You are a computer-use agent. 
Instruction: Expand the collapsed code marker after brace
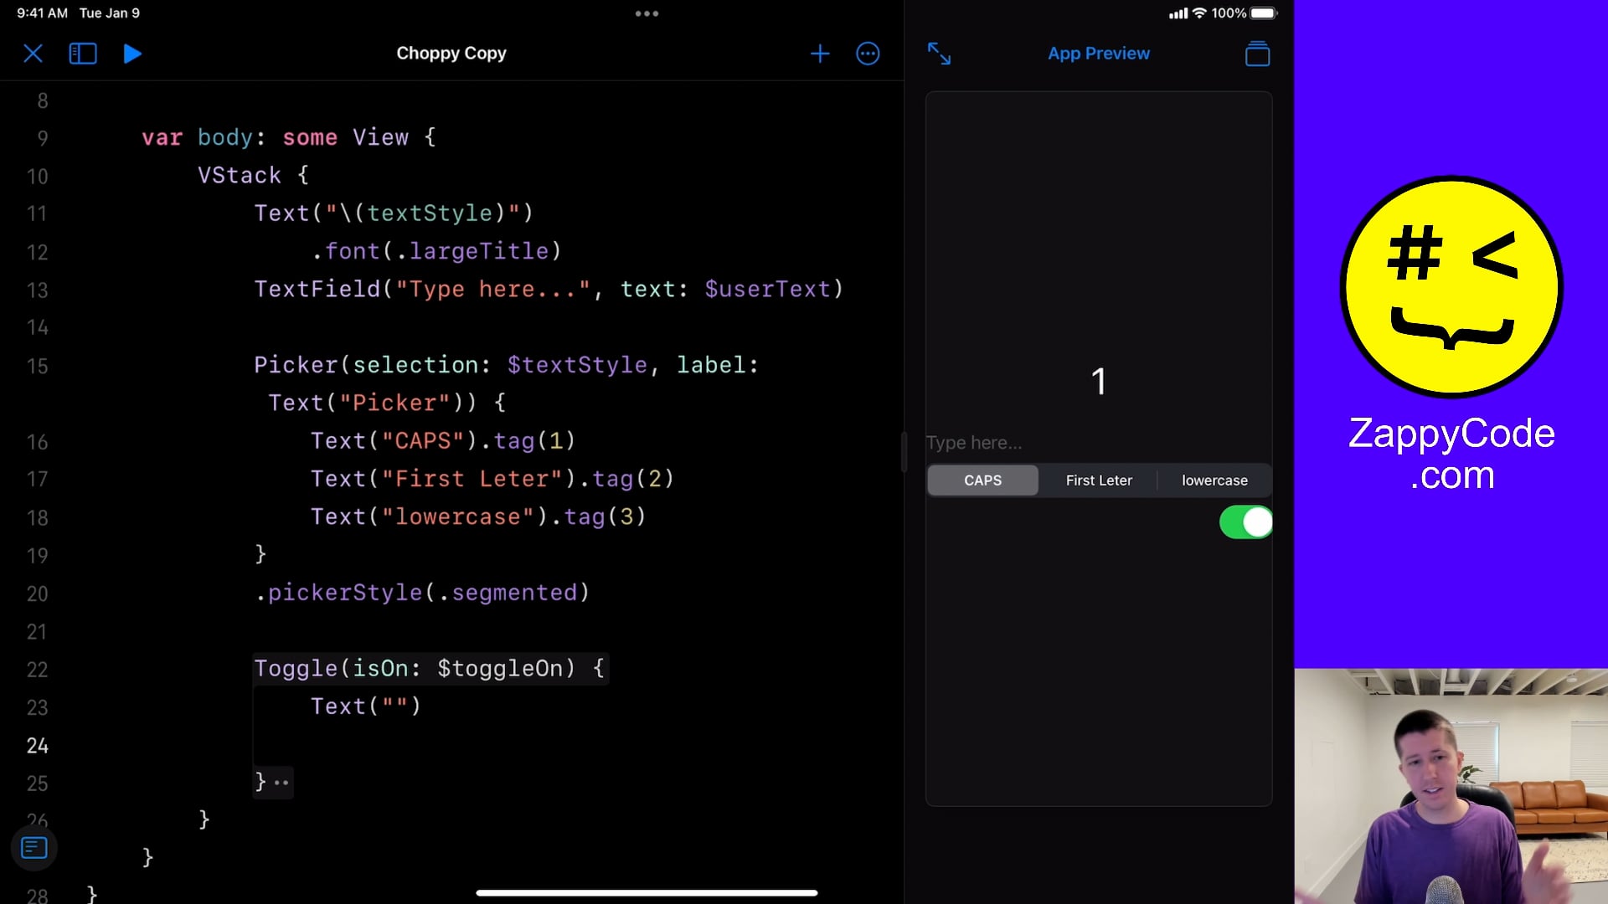281,783
